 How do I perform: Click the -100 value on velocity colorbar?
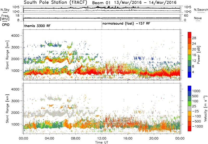(x=197, y=116)
